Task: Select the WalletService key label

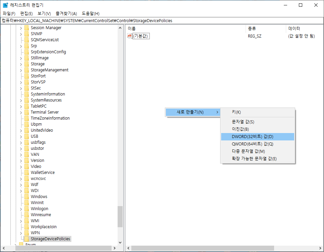Action: pyautogui.click(x=43, y=173)
